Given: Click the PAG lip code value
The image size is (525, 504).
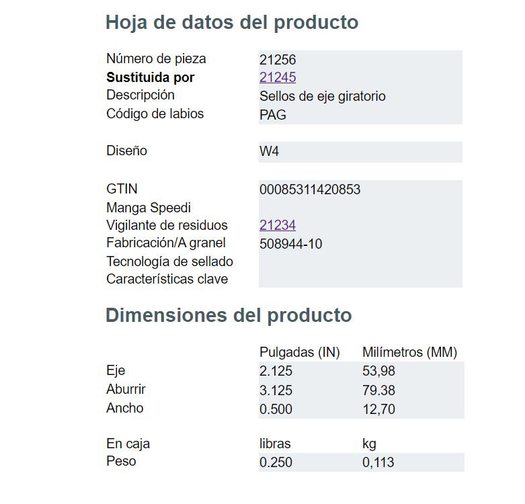Looking at the screenshot, I should (x=273, y=114).
